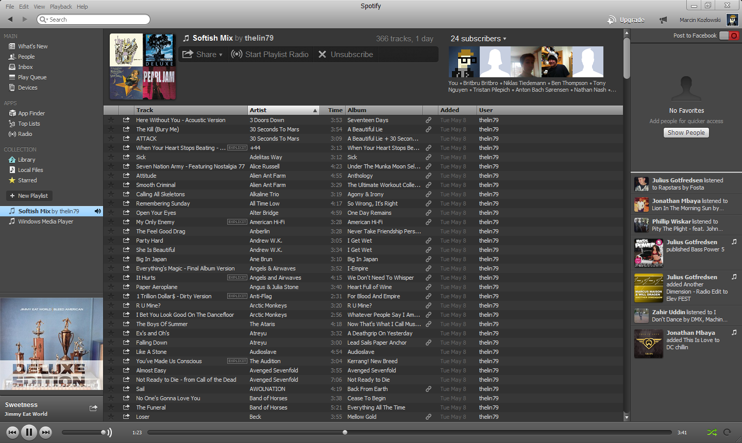
Task: Click the megaphone notifications icon
Action: pyautogui.click(x=663, y=20)
